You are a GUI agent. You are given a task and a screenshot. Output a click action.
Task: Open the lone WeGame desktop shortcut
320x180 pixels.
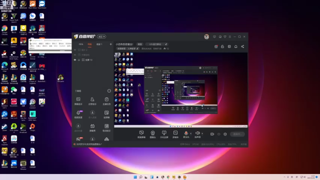coord(61,78)
